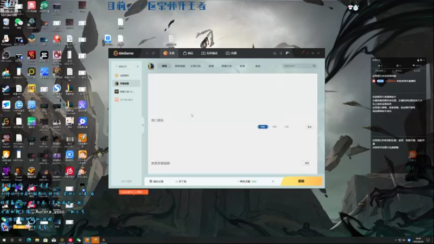Open 辅助设置 in the bottom bar

tap(156, 182)
